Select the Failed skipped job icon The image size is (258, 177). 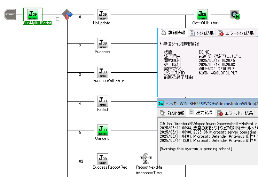[102, 101]
